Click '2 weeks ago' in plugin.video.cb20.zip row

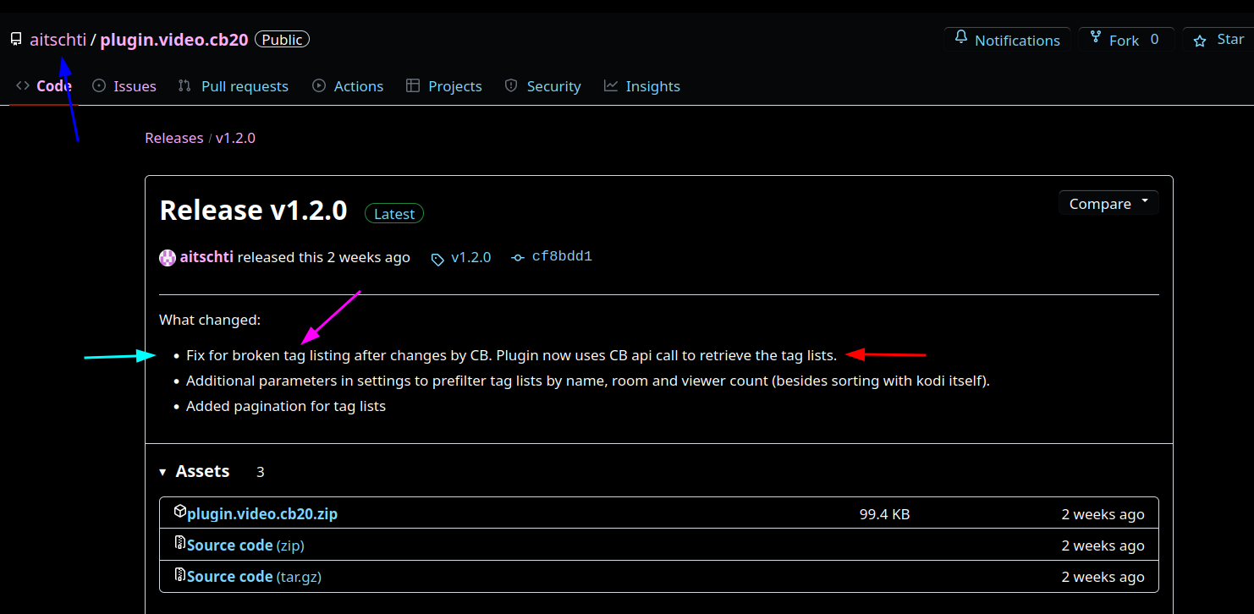pos(1103,514)
